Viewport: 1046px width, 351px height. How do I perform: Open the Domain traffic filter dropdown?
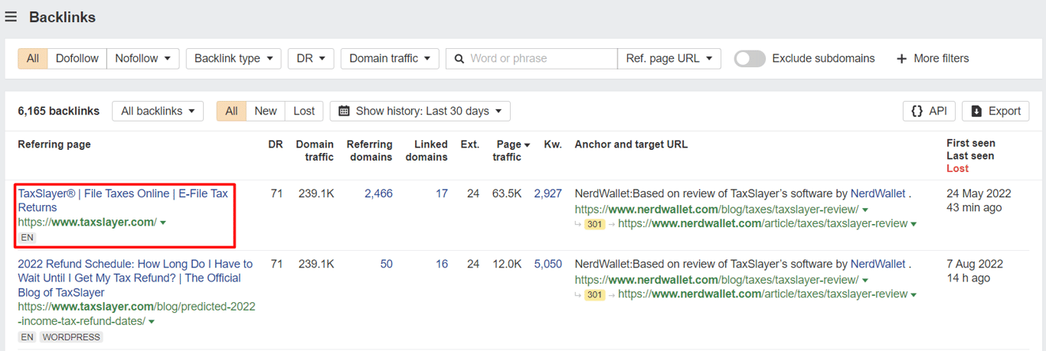(390, 59)
